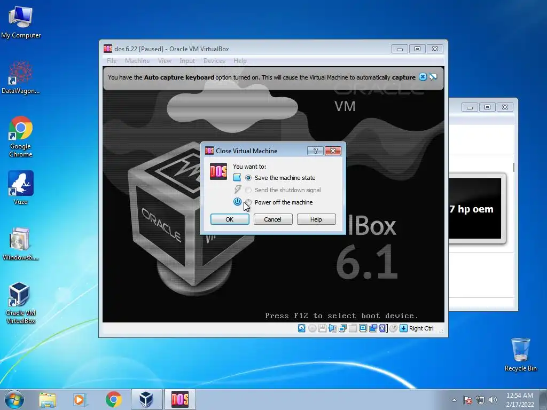Select Save the machine state option

[248, 178]
